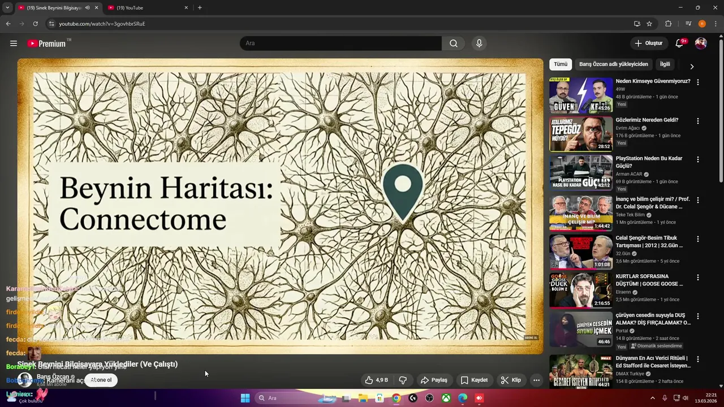Open the YouTube account avatar menu
Viewport: 724px width, 407px height.
(x=701, y=44)
